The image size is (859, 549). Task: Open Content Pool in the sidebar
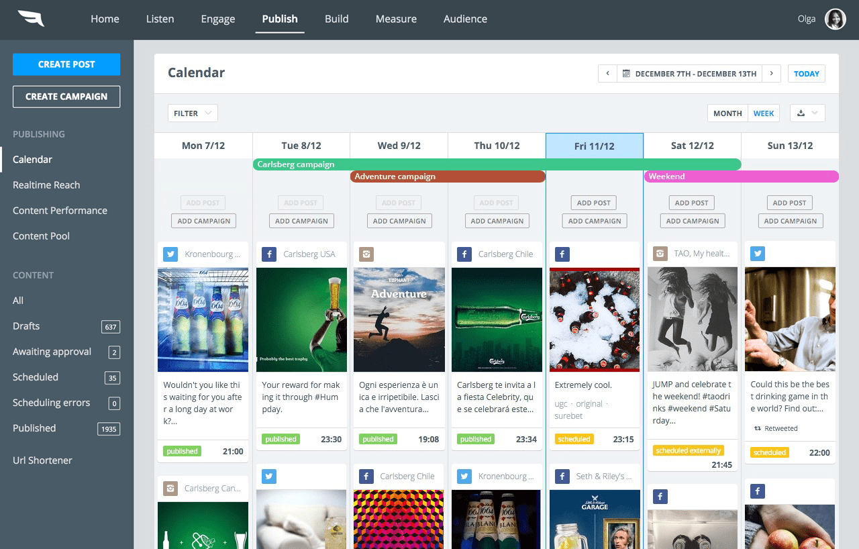(41, 236)
